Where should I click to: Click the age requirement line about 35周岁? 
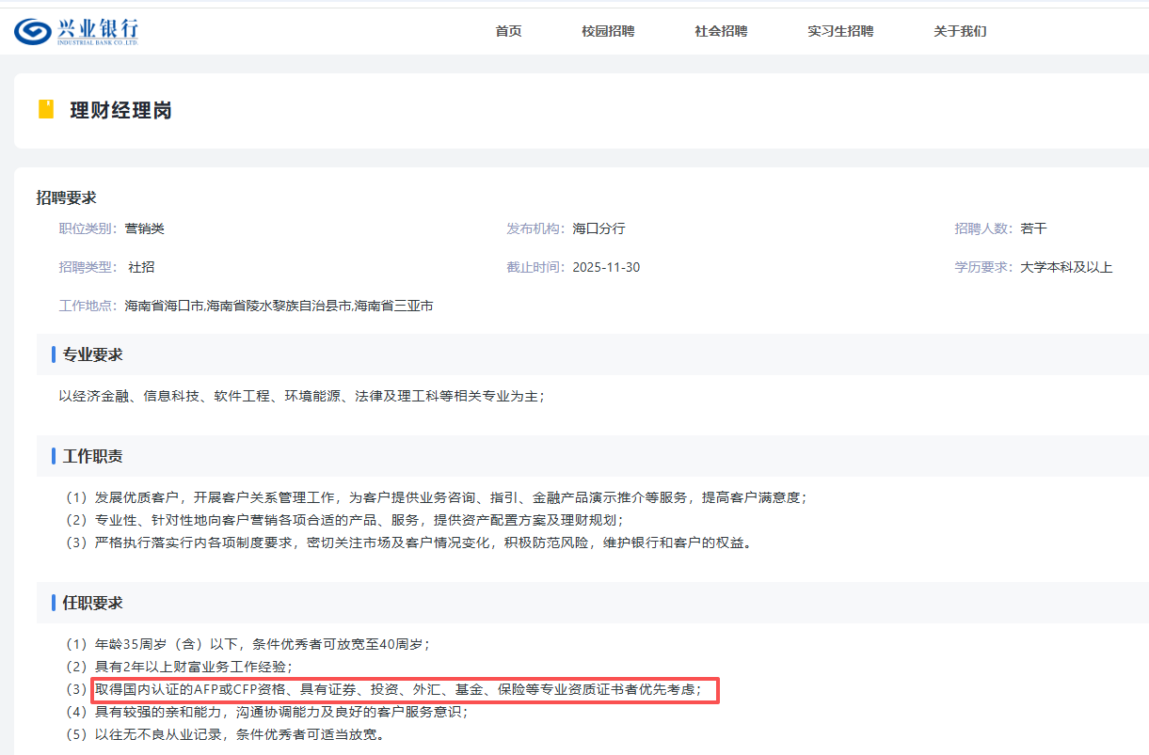pyautogui.click(x=262, y=644)
